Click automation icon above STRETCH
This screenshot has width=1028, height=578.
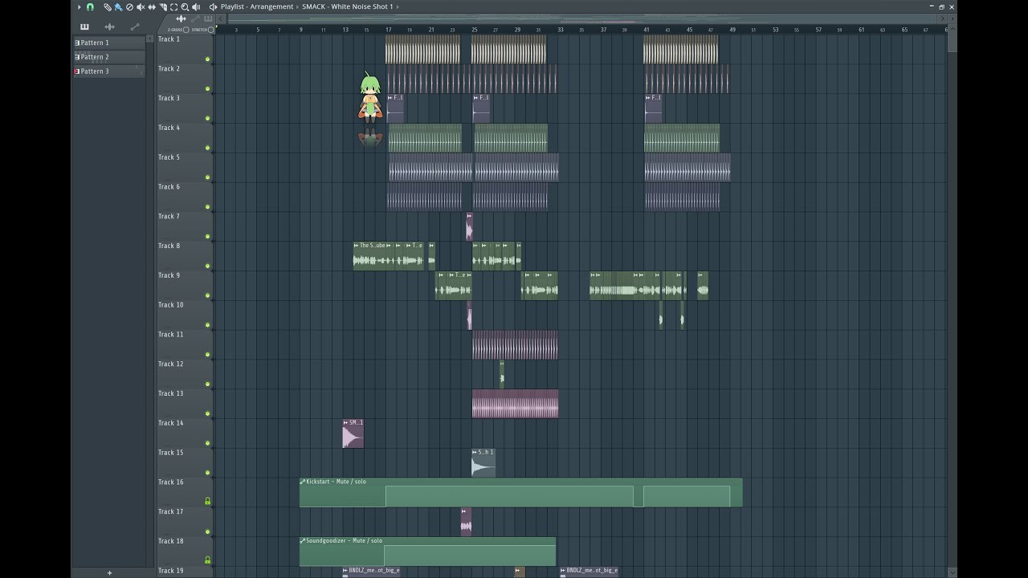[195, 18]
